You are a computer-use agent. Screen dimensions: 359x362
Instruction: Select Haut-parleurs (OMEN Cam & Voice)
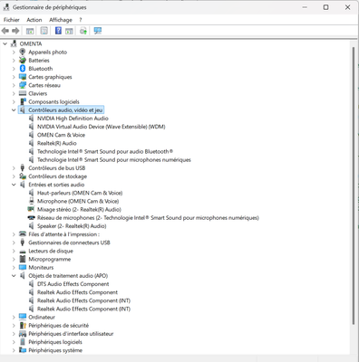[x=80, y=193]
